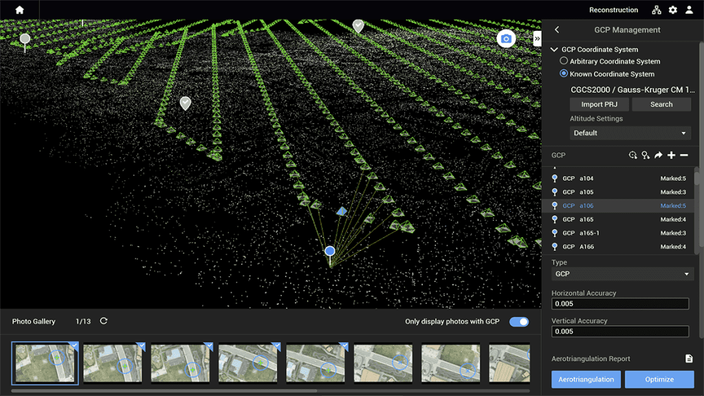704x396 pixels.
Task: Open the Aerotriangulation Report document icon
Action: 689,359
